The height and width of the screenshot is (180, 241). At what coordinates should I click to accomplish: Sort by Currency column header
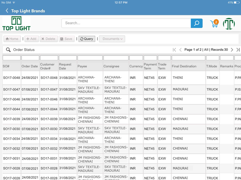tap(136, 66)
